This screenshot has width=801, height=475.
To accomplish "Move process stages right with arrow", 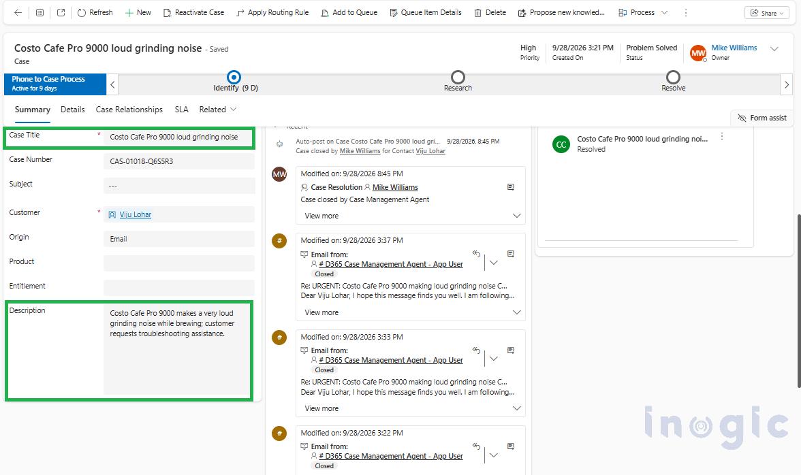I will 787,84.
